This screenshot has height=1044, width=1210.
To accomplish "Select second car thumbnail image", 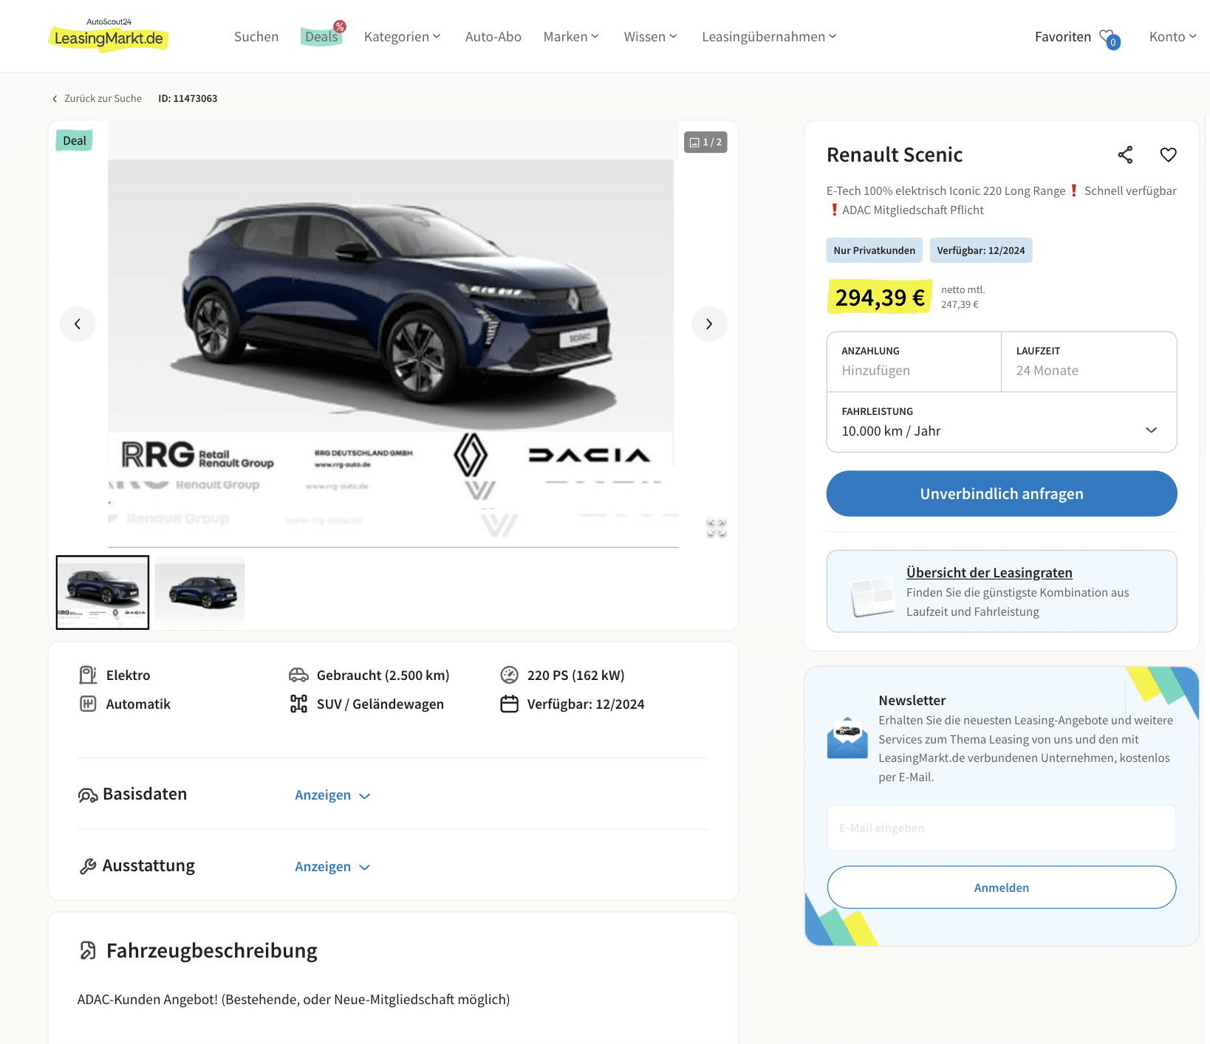I will coord(199,592).
